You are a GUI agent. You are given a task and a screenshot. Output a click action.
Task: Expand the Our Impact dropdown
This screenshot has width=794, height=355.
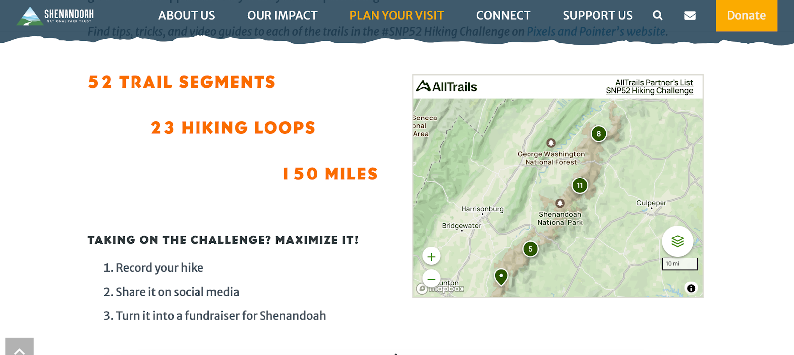tap(282, 15)
